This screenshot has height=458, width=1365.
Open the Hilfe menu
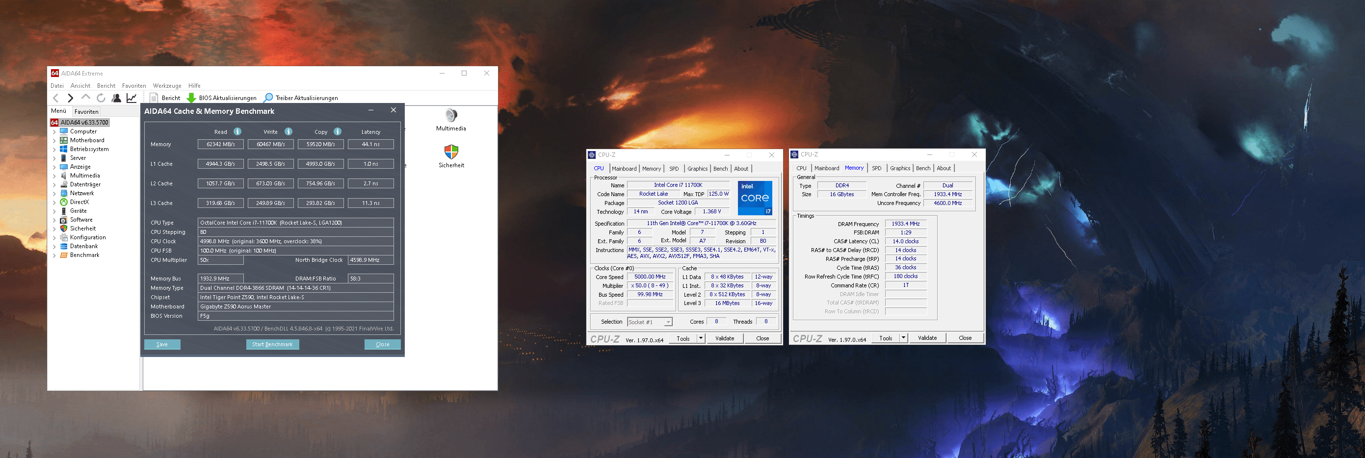tap(194, 86)
